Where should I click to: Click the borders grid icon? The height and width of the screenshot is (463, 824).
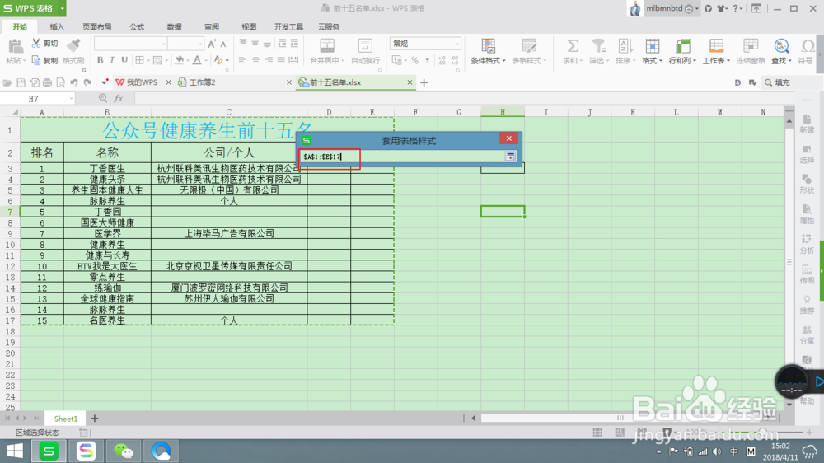(x=139, y=60)
